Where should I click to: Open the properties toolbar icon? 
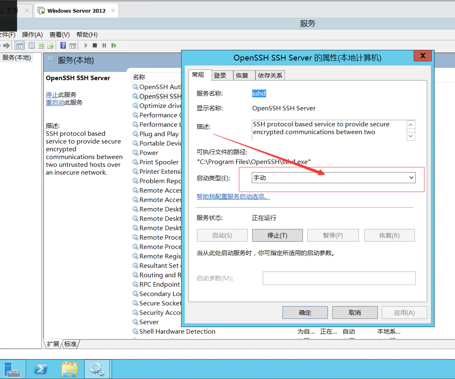pyautogui.click(x=31, y=45)
